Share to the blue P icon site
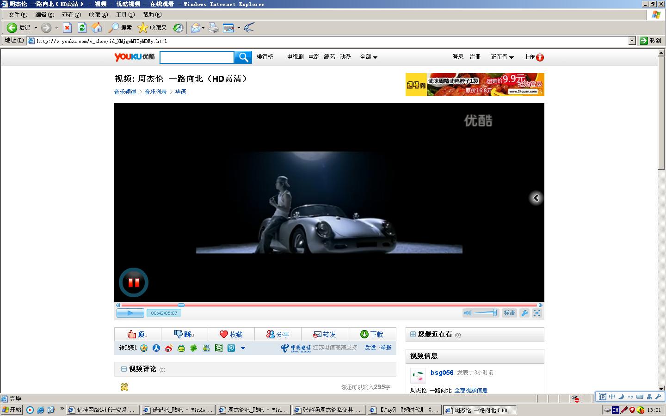Image resolution: width=666 pixels, height=416 pixels. [231, 348]
